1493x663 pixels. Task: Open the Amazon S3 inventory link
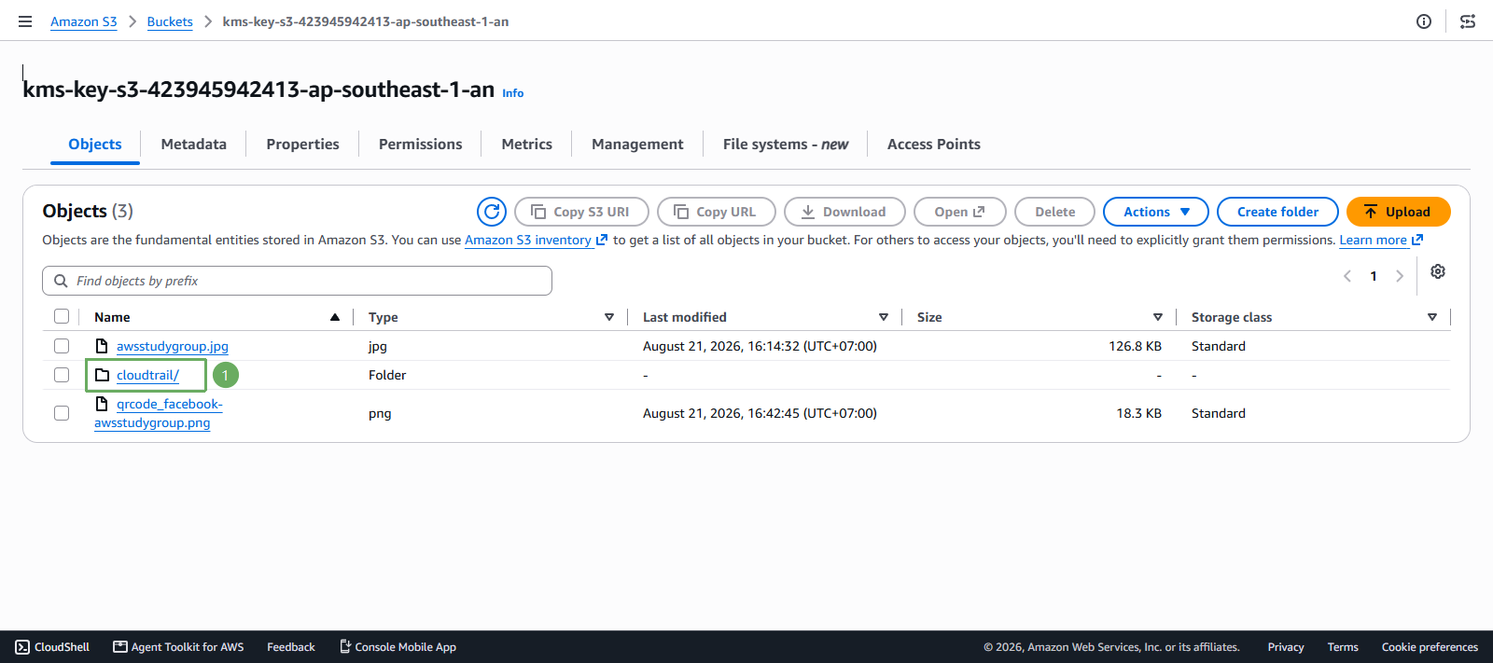[x=536, y=241]
